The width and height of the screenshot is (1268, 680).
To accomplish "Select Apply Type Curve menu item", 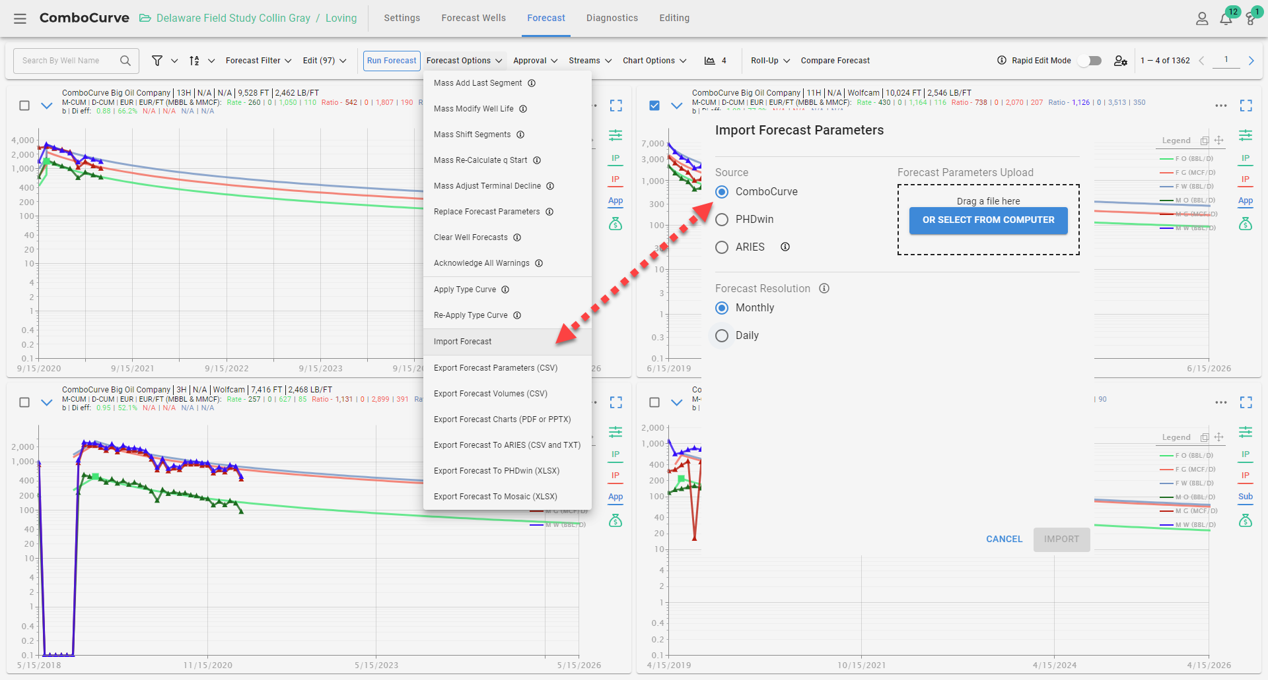I will point(507,290).
